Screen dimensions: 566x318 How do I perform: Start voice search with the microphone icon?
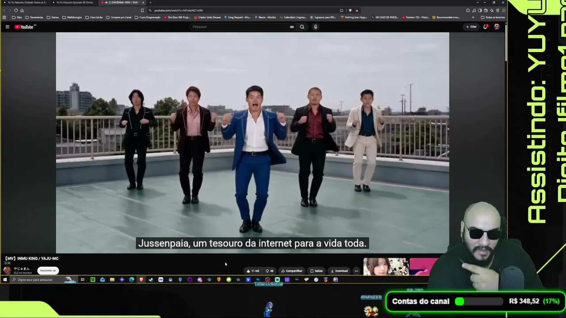[315, 27]
